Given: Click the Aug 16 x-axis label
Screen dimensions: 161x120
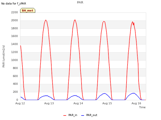Looking at the screenshot, I should [x=136, y=103].
